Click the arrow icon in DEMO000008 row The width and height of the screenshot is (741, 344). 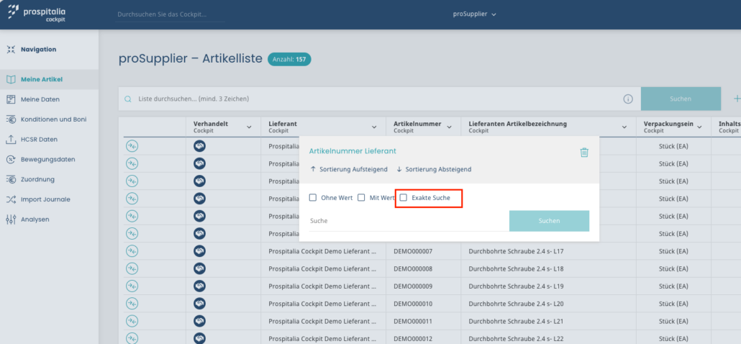point(132,269)
